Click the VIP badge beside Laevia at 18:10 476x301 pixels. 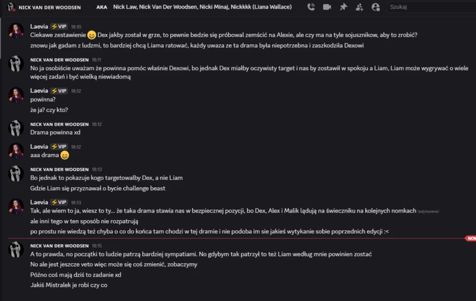(x=59, y=26)
